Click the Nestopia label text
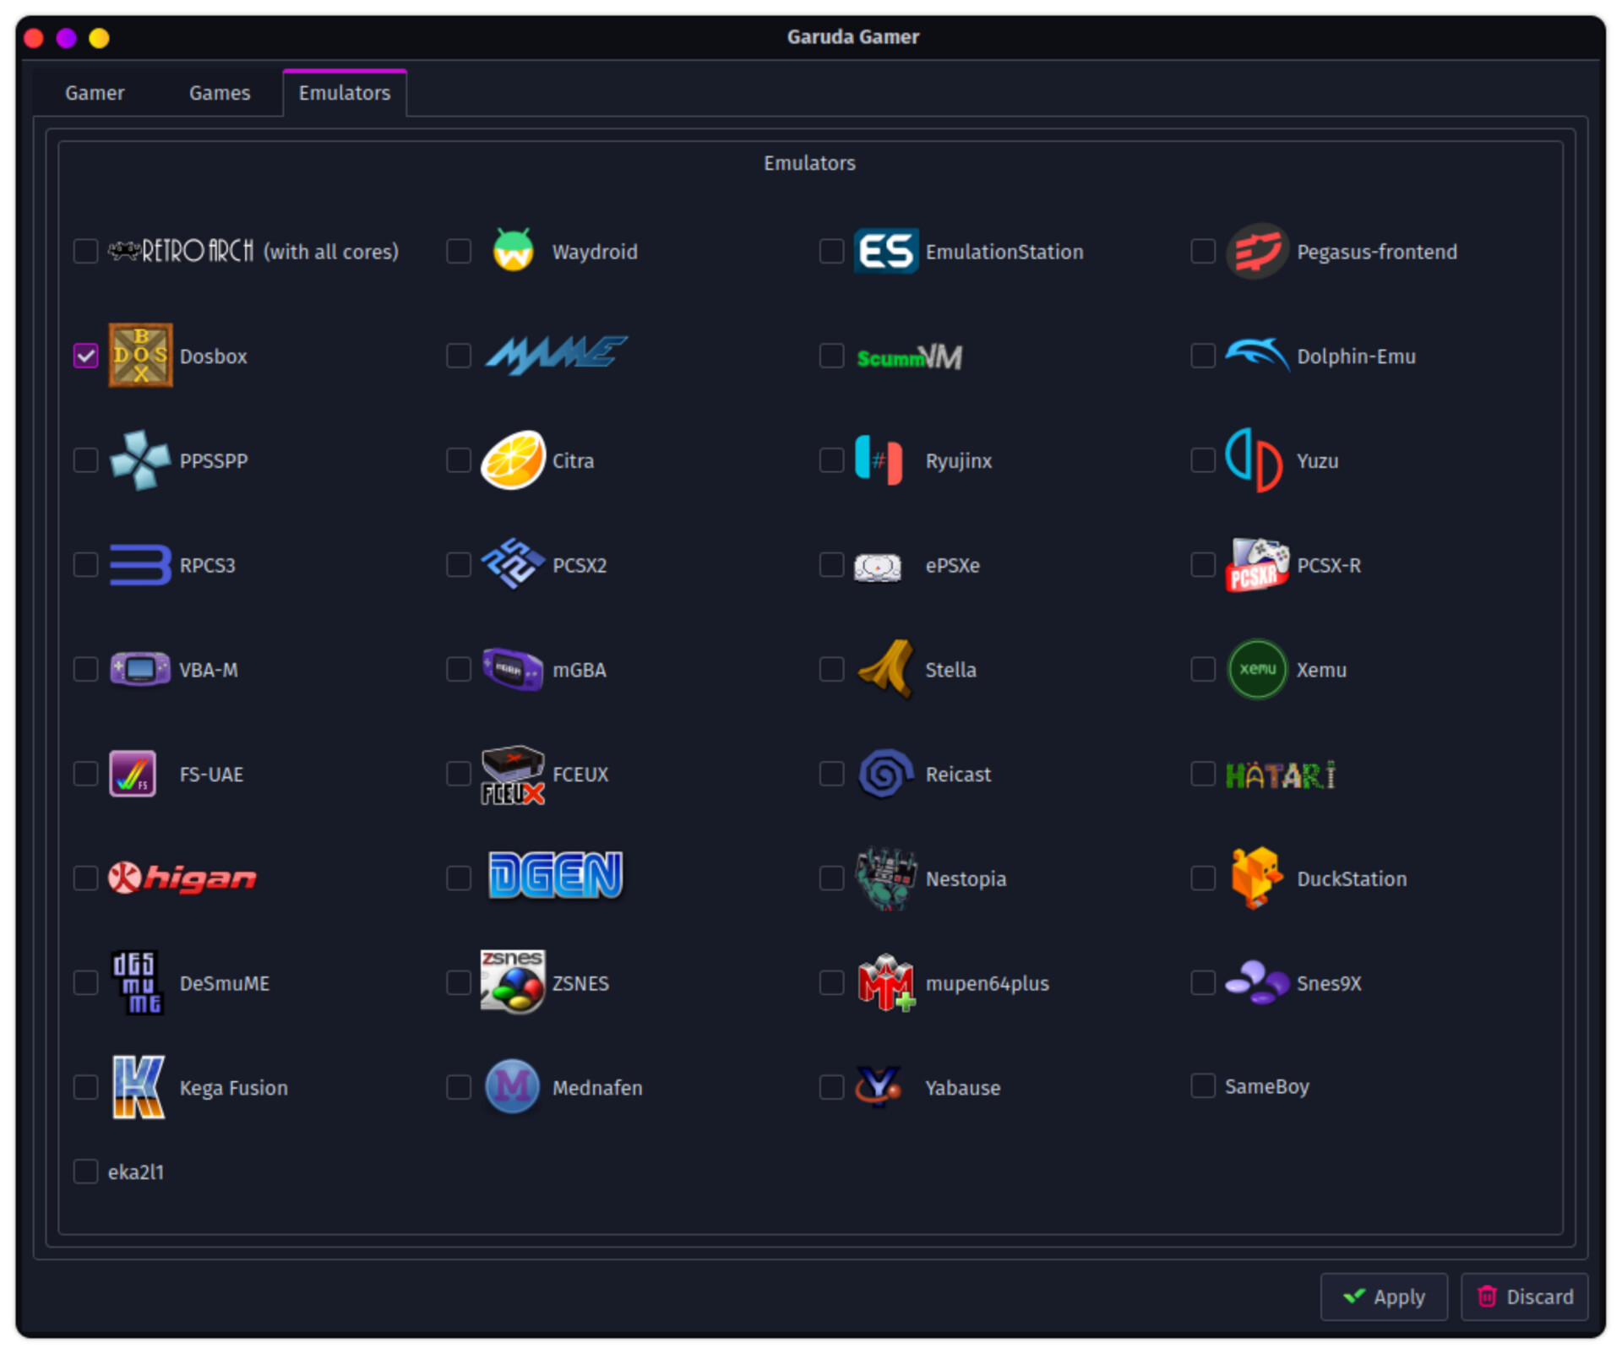Image resolution: width=1622 pixels, height=1354 pixels. coord(966,878)
